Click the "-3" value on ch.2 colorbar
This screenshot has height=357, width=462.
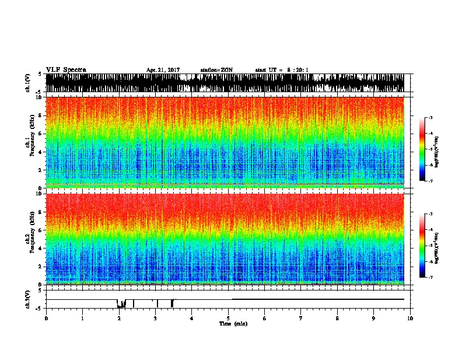pos(430,214)
